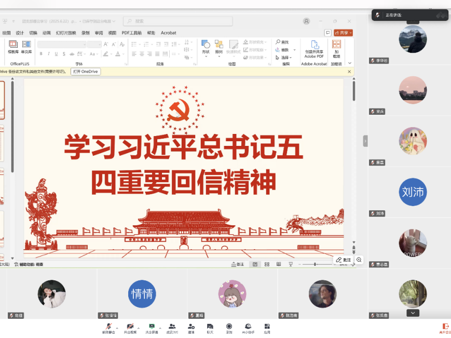Open the apps grid icon
Screen dimensions: 451x338
pyautogui.click(x=267, y=327)
